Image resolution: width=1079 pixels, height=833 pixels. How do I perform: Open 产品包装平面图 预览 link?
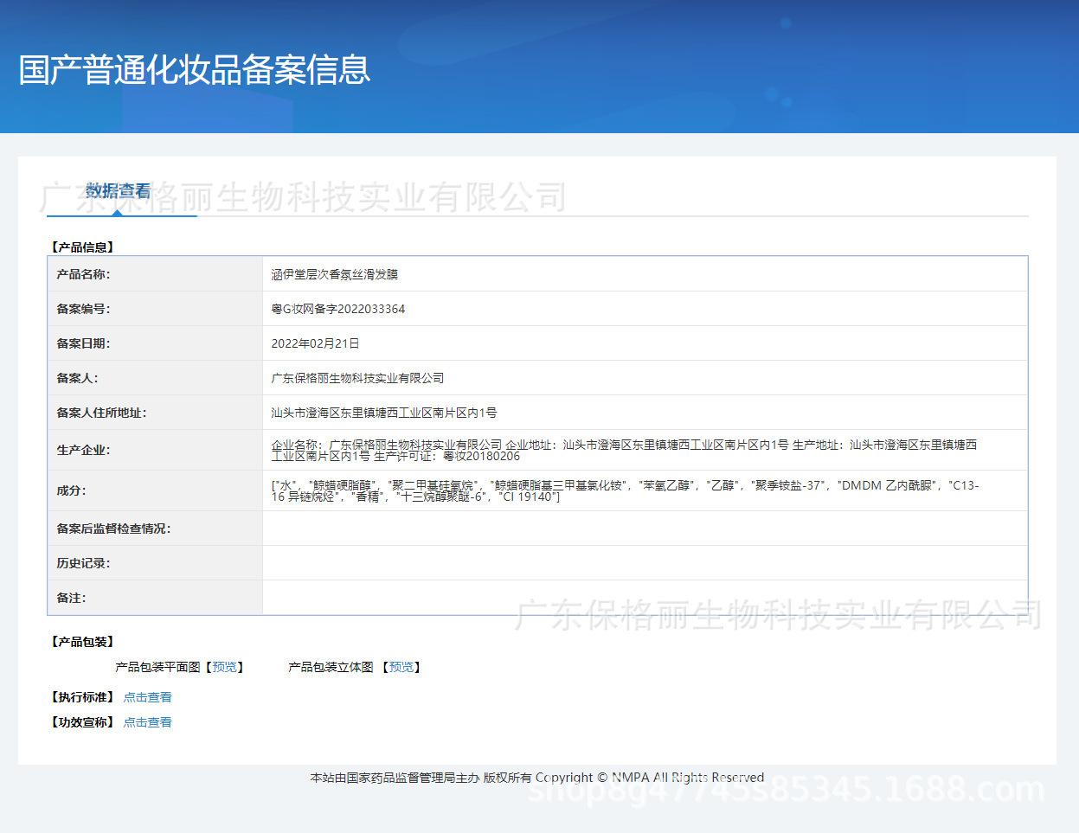coord(224,667)
